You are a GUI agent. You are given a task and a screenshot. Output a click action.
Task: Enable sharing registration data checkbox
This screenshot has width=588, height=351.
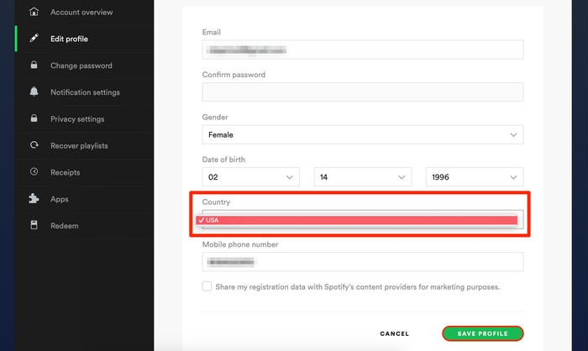tap(207, 286)
